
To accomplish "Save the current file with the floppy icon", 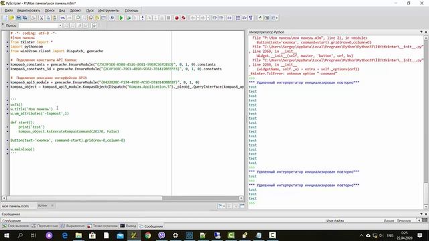I will click(x=18, y=18).
